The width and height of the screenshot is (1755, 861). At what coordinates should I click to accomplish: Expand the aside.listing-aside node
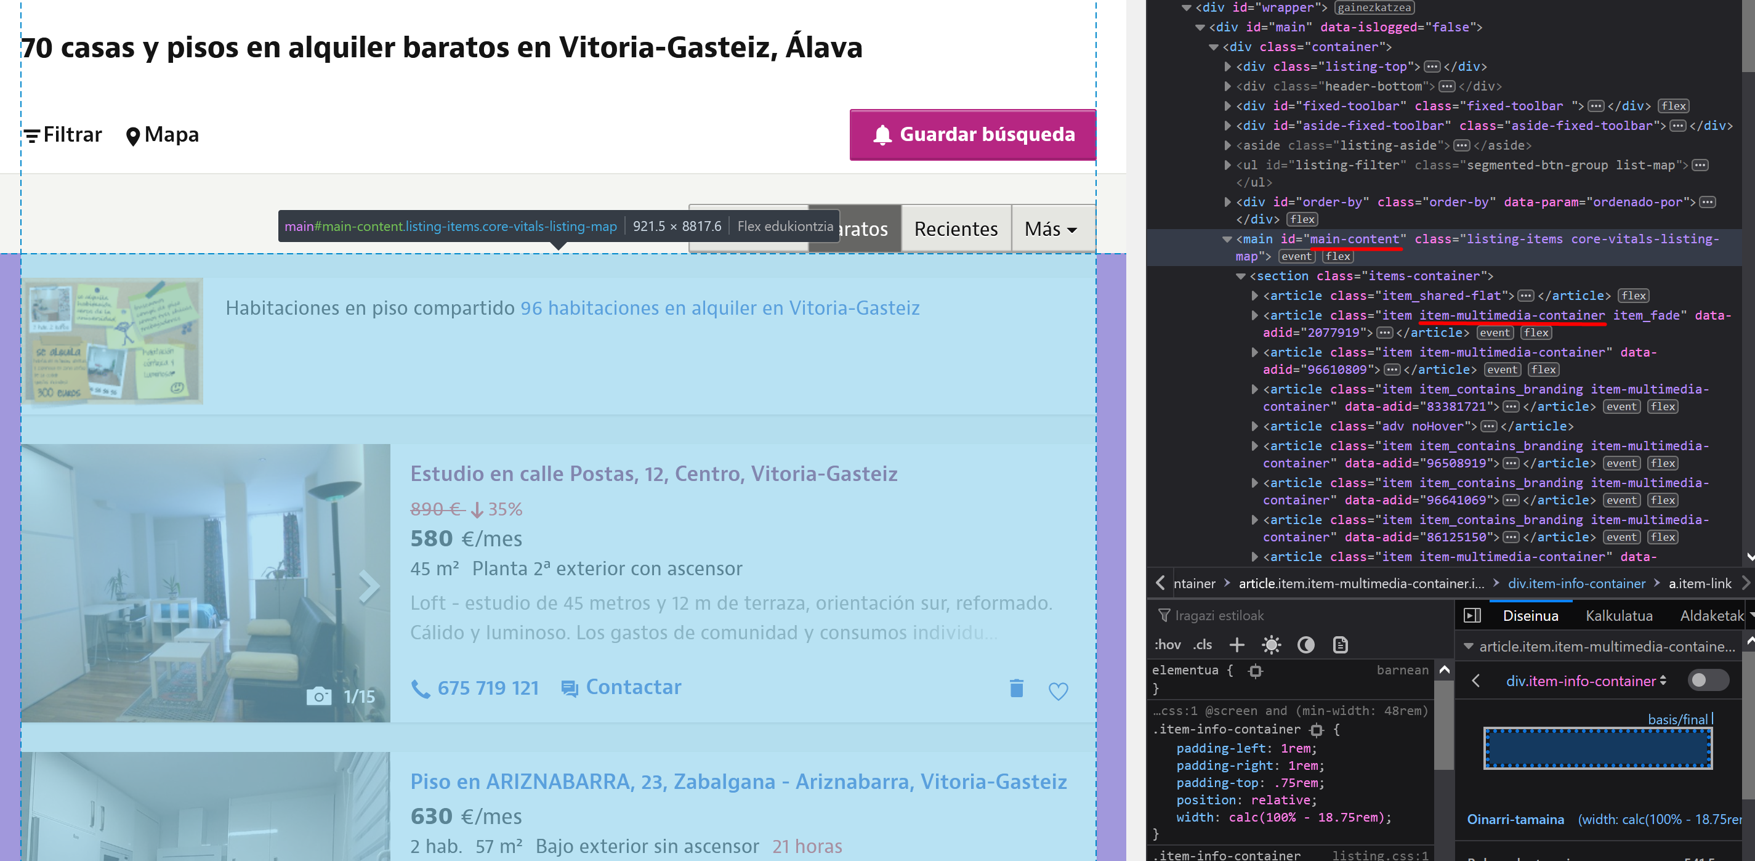click(1228, 146)
